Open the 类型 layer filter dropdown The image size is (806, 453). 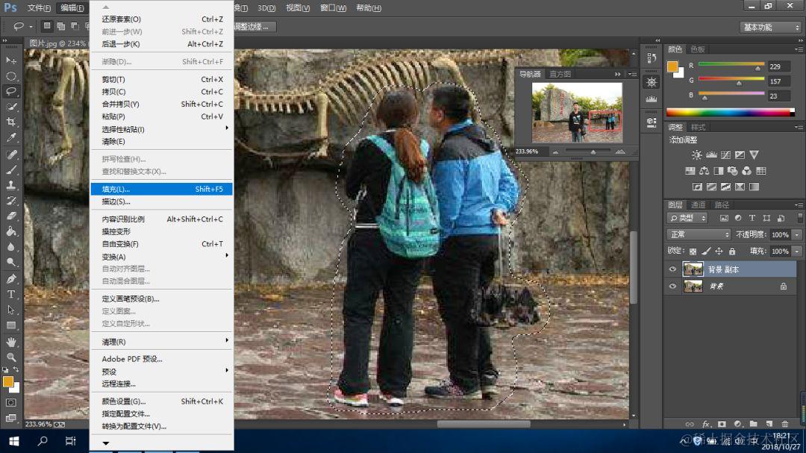[x=687, y=218]
